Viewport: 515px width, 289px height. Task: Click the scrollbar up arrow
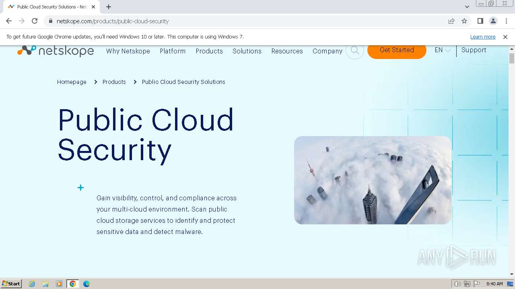[512, 49]
